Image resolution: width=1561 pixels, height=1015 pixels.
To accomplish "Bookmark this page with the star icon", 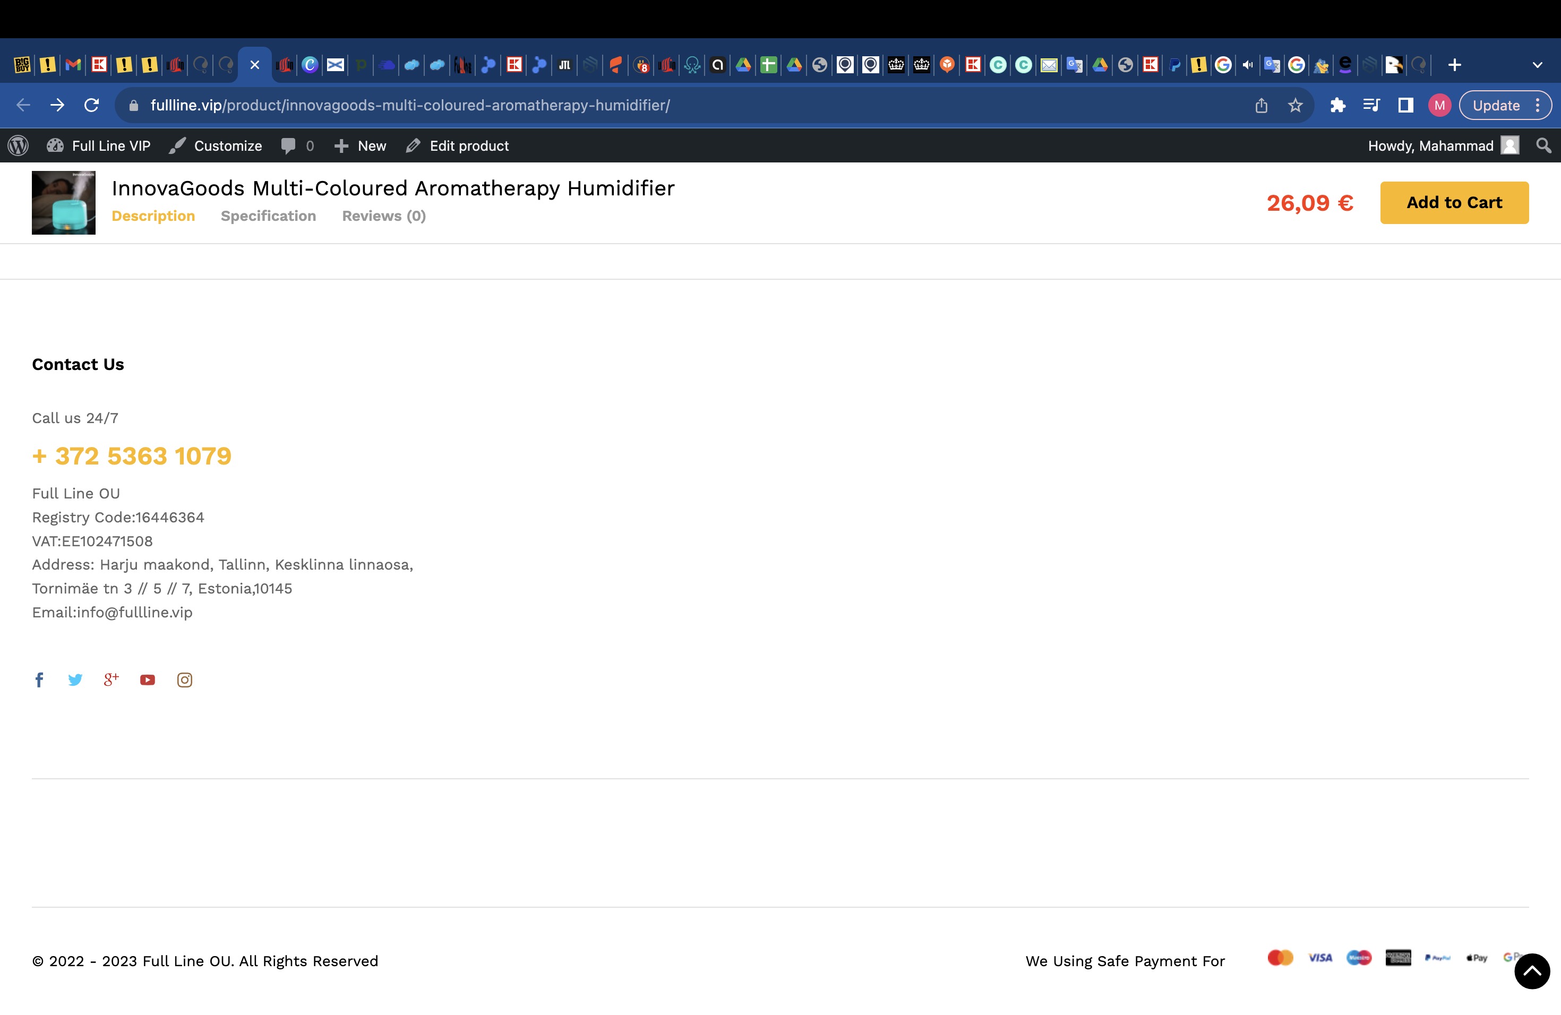I will 1296,105.
